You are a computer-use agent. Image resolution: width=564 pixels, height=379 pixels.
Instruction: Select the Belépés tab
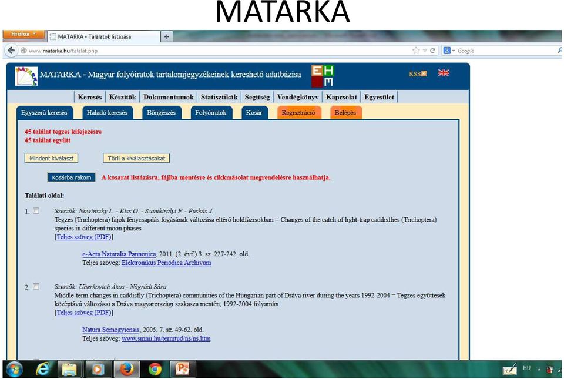[x=345, y=113]
